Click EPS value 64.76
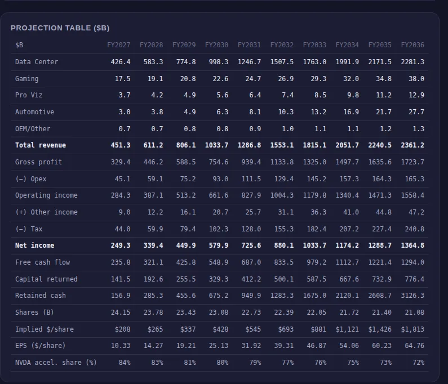 coord(414,346)
